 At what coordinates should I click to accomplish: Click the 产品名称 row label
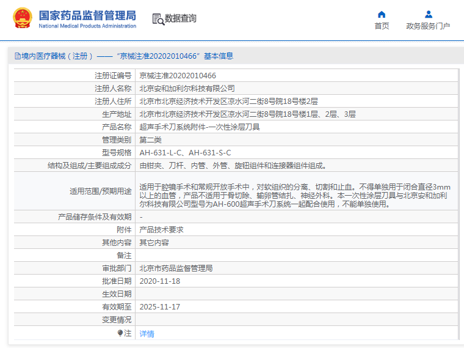(x=117, y=127)
